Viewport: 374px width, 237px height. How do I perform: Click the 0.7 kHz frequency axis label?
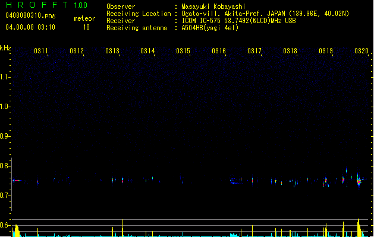click(4, 196)
